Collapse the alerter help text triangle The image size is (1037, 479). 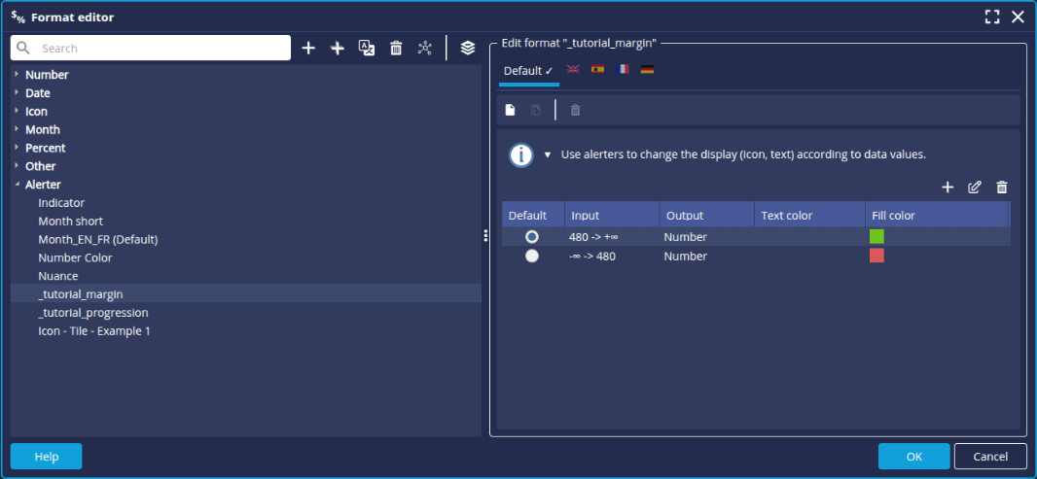[548, 154]
